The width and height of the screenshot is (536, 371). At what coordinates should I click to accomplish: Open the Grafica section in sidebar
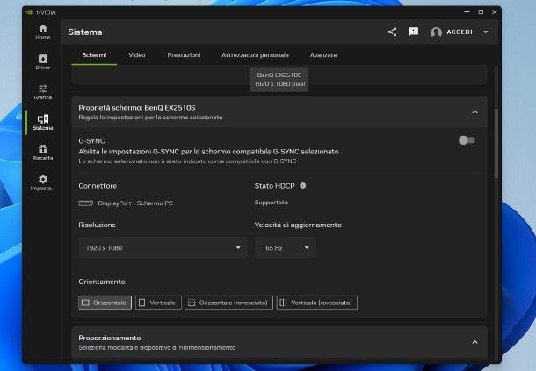point(43,92)
